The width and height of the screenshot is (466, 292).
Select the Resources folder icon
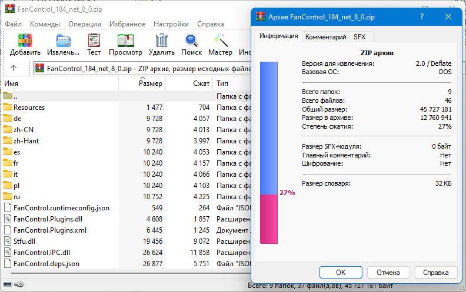[8, 107]
